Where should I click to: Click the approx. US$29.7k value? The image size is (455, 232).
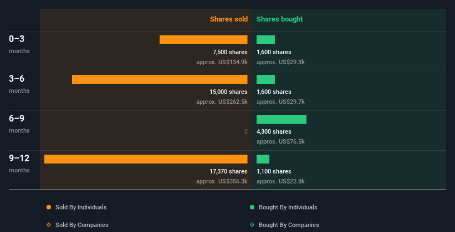[280, 102]
